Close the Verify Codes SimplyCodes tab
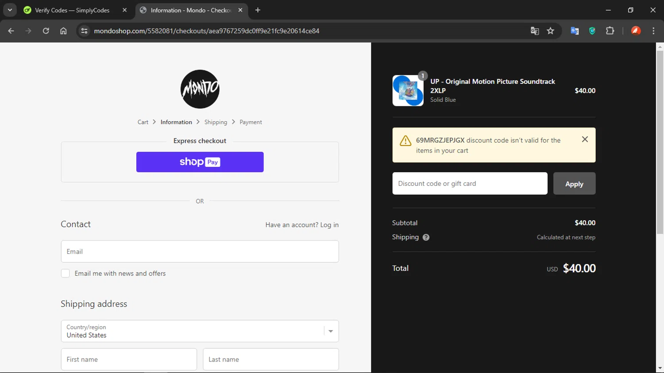 click(x=124, y=10)
